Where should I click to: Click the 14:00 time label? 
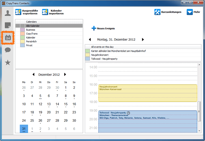(93, 67)
